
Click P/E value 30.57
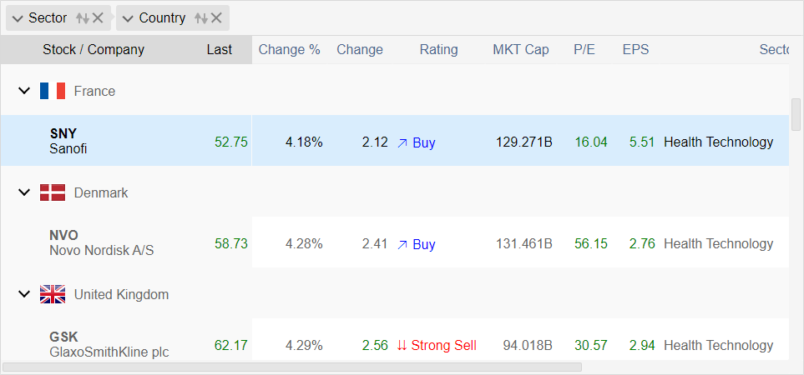pyautogui.click(x=591, y=345)
